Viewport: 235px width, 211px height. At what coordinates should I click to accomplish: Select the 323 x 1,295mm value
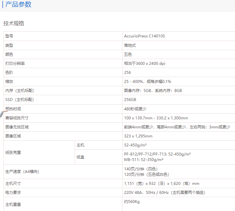coord(138,136)
